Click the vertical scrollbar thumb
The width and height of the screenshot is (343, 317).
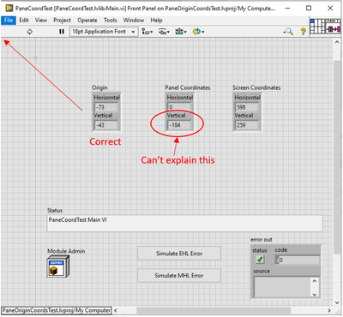pyautogui.click(x=337, y=156)
